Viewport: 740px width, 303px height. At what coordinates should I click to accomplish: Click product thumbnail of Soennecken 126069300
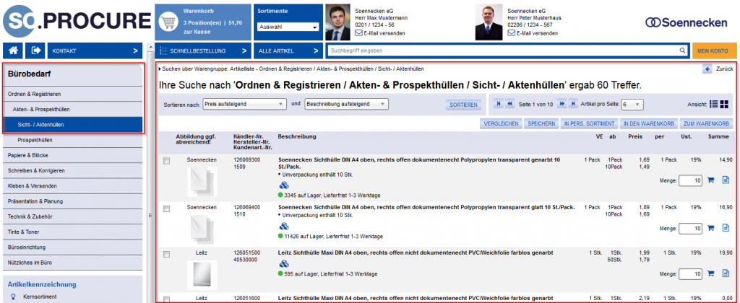pos(202,182)
